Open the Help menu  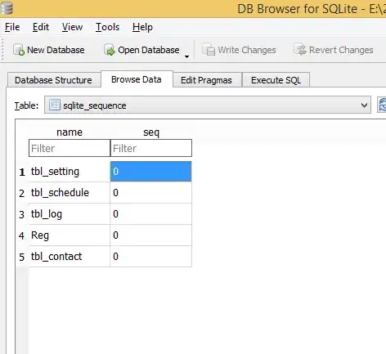coord(142,27)
